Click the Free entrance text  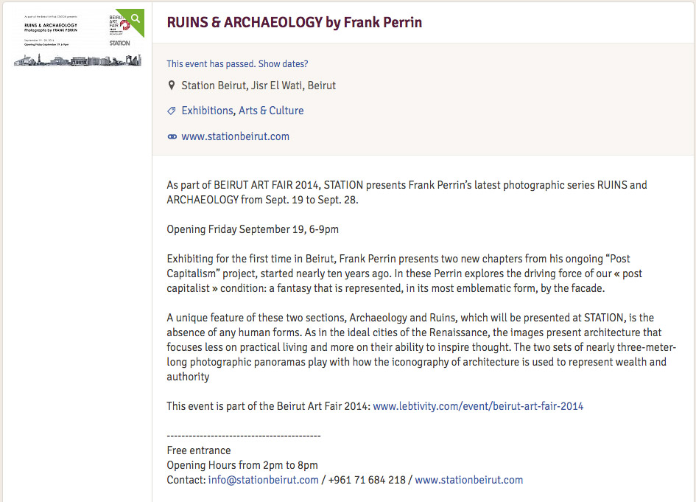click(x=199, y=450)
